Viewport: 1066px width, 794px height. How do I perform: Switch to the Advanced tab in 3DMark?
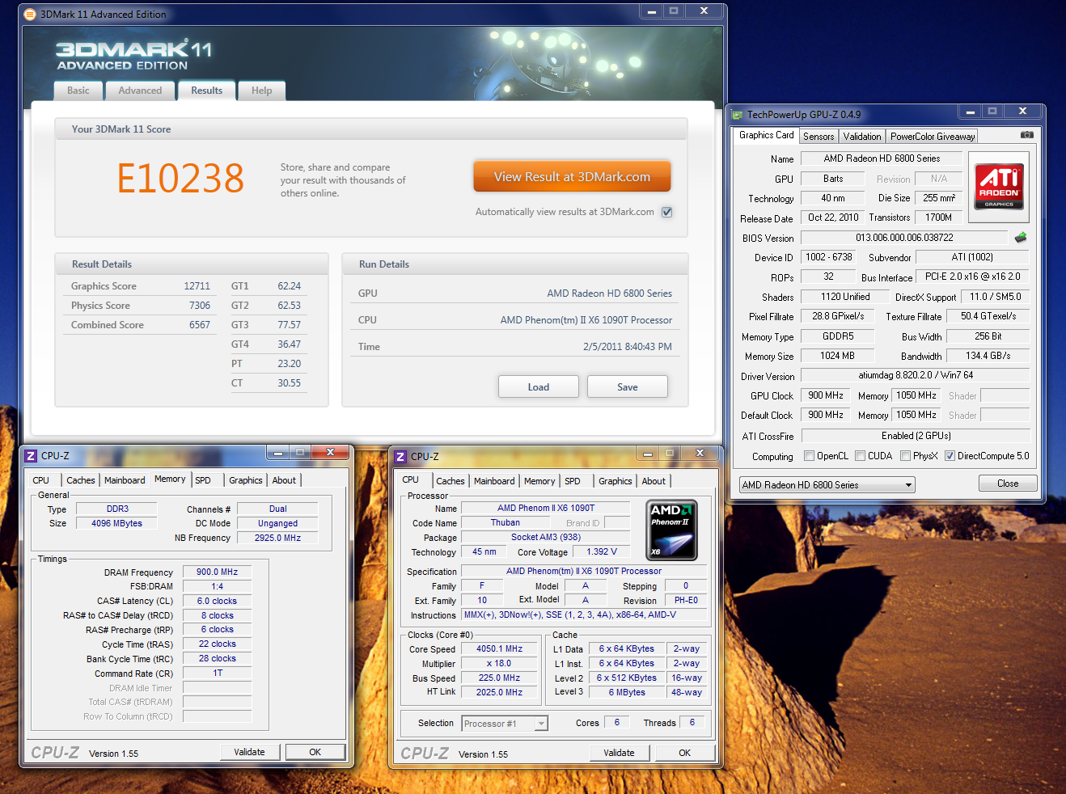(x=140, y=91)
